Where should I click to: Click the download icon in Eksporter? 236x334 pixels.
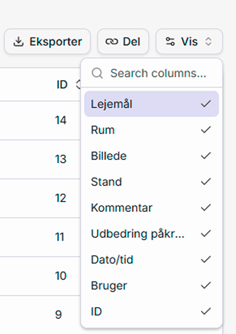pos(19,42)
